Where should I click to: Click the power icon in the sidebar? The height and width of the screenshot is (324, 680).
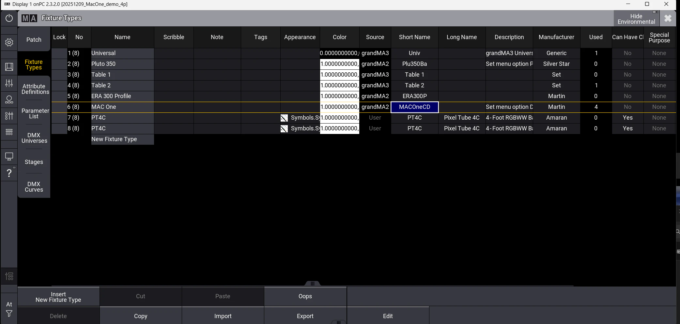(x=9, y=18)
